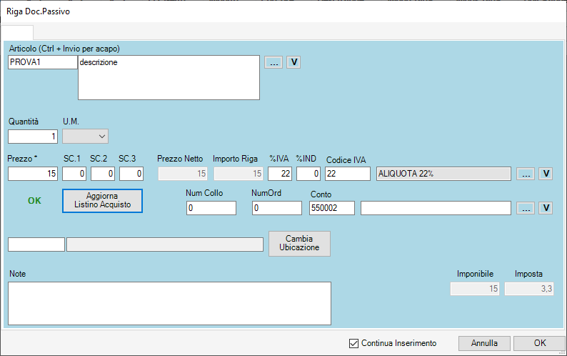This screenshot has width=567, height=356.
Task: Click the SC.1 discount field
Action: tap(74, 174)
